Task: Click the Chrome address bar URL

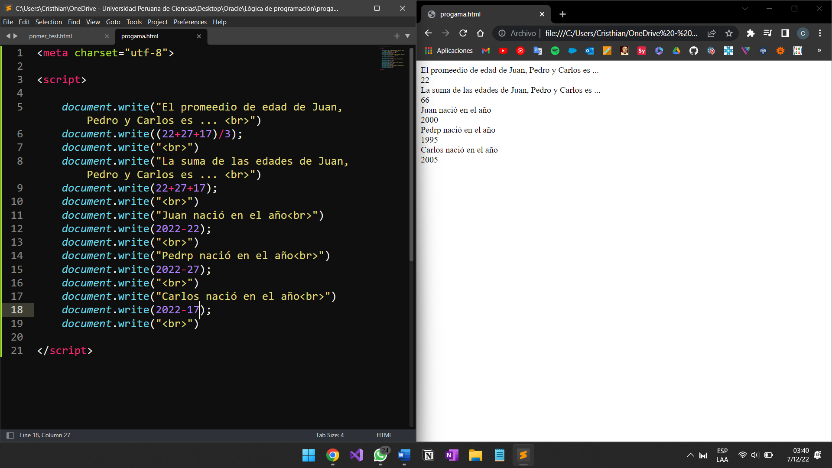Action: tap(621, 33)
